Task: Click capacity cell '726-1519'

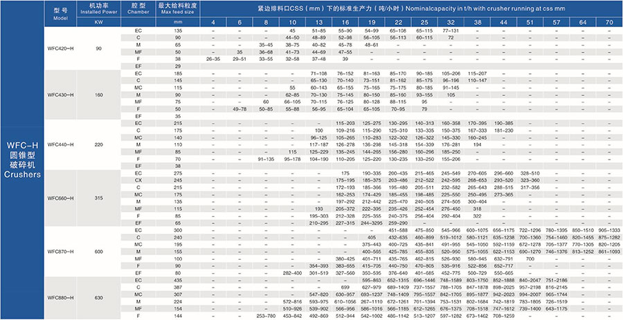Action: click(x=557, y=301)
